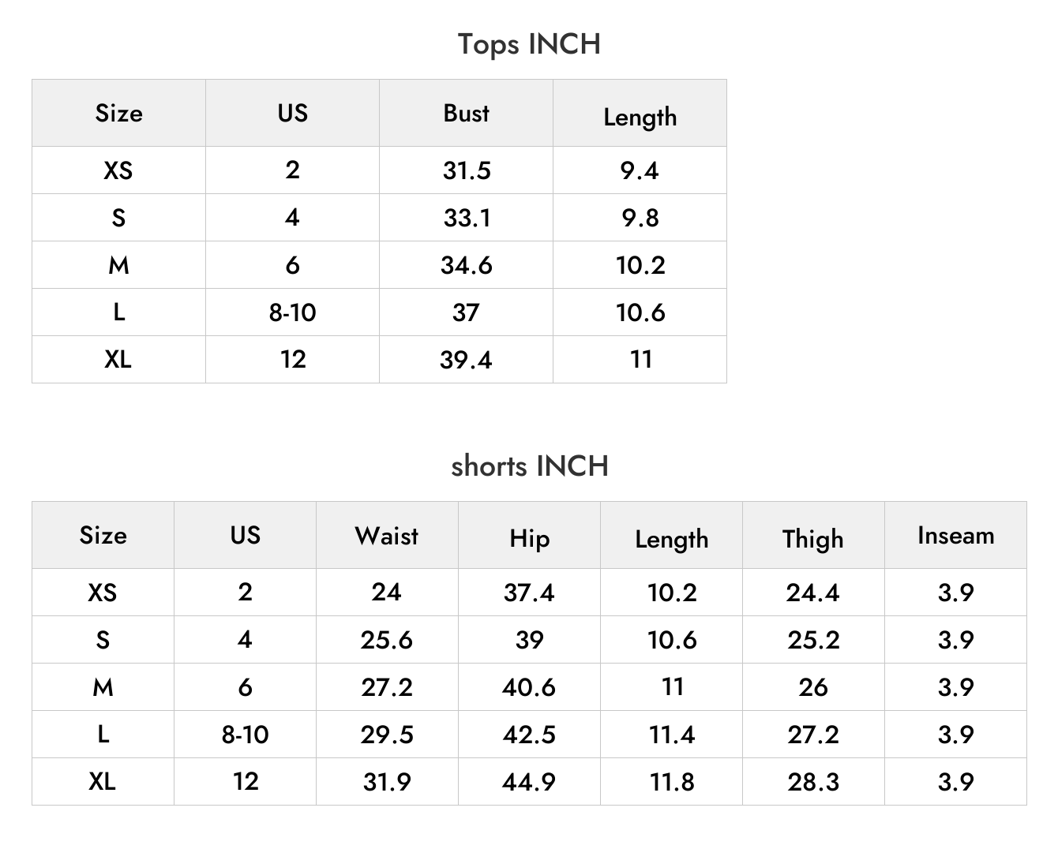Click the Waist column header
Screen dimensions: 1058x860
pos(387,536)
